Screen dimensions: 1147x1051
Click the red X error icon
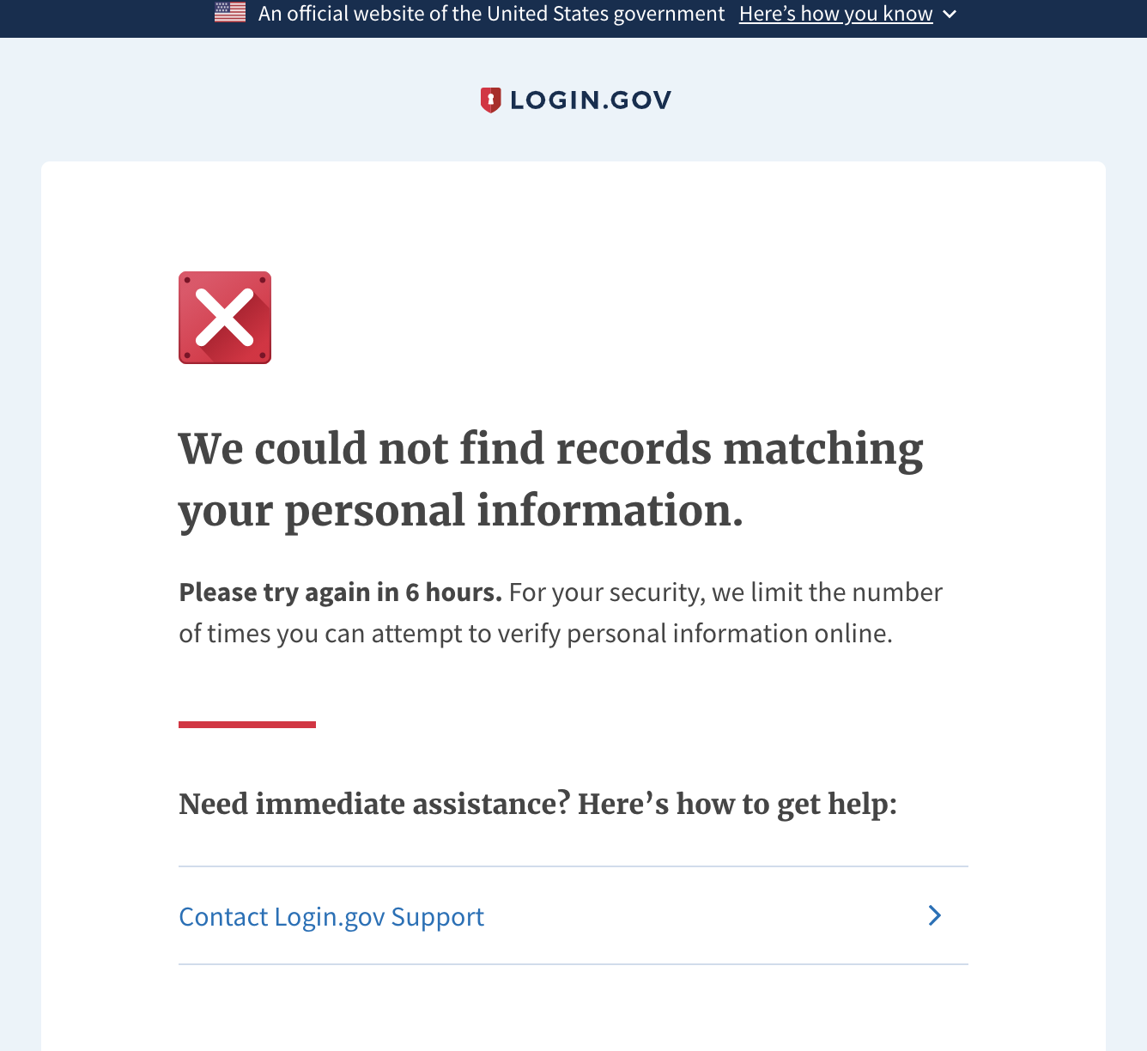coord(225,318)
